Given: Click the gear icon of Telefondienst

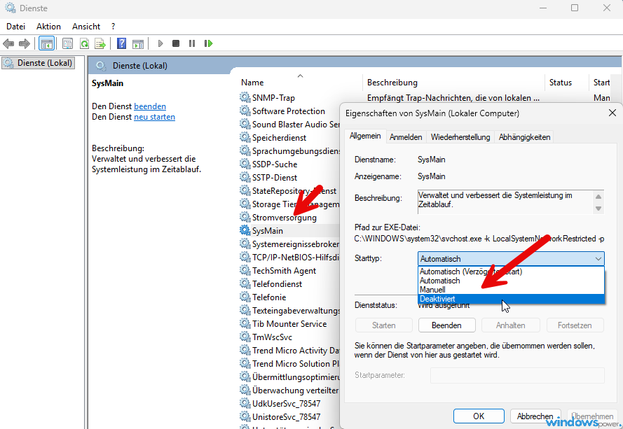Looking at the screenshot, I should [245, 283].
